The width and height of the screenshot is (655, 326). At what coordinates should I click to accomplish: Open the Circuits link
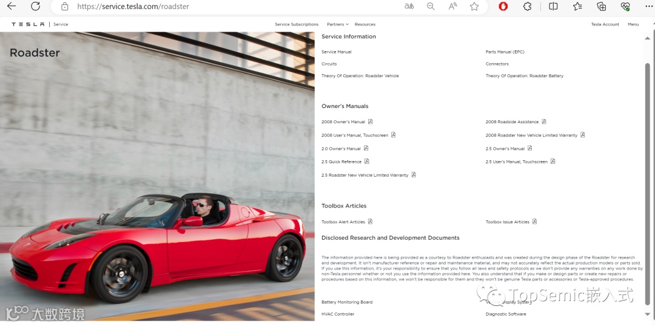pyautogui.click(x=329, y=64)
